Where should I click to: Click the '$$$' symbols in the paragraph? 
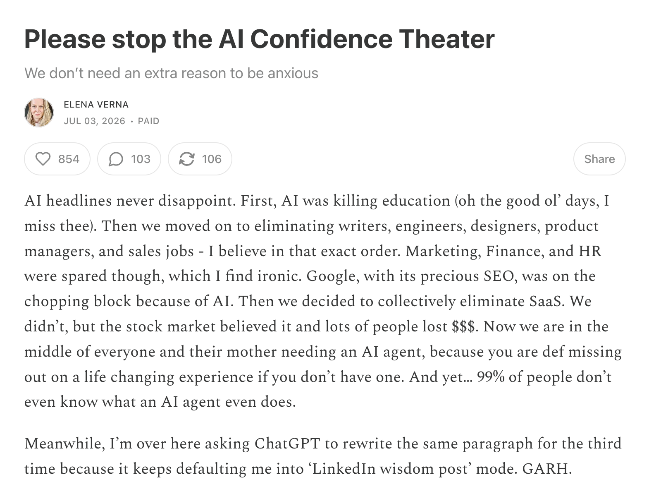pyautogui.click(x=465, y=326)
